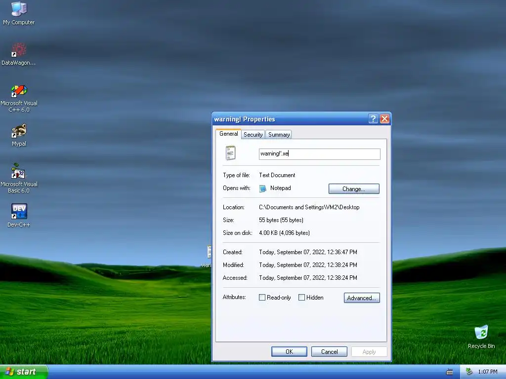The width and height of the screenshot is (506, 379).
Task: Click the Notepad icon beside Opens with
Action: coord(263,188)
